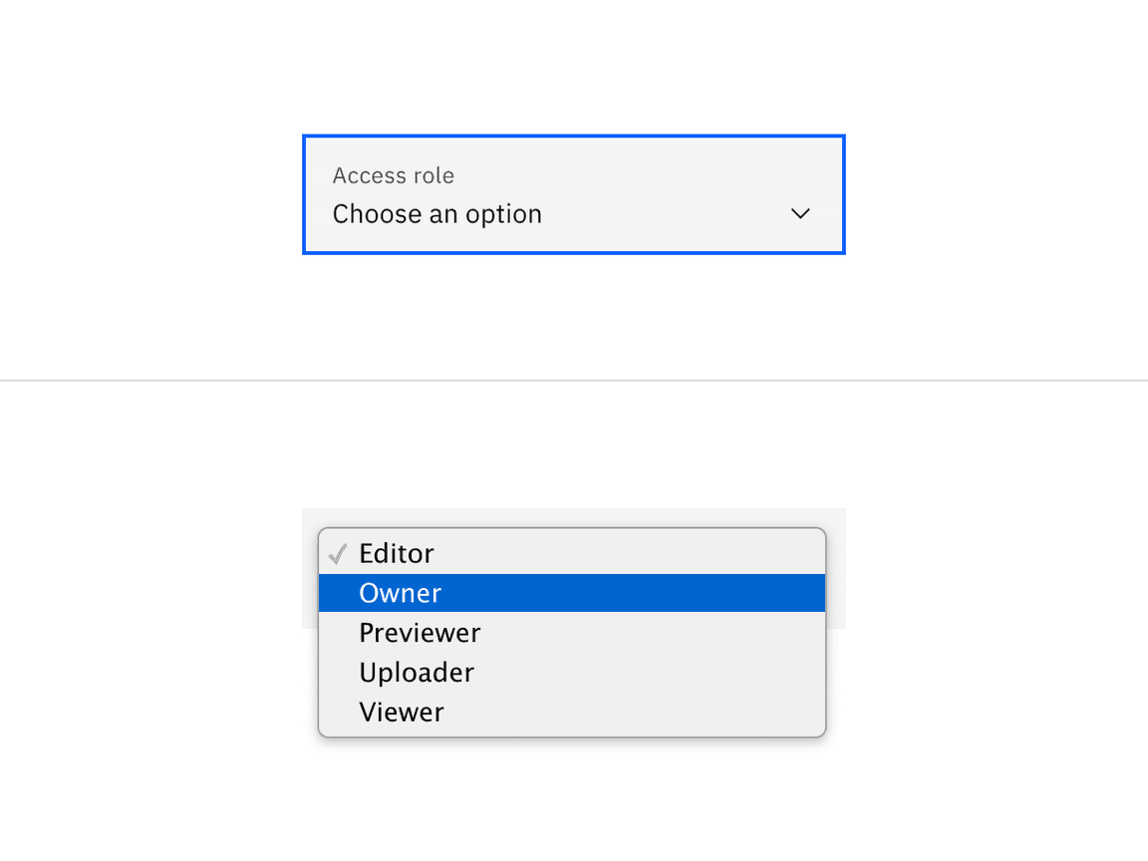Image resolution: width=1148 pixels, height=861 pixels.
Task: Expand the select using its down caret
Action: (800, 214)
